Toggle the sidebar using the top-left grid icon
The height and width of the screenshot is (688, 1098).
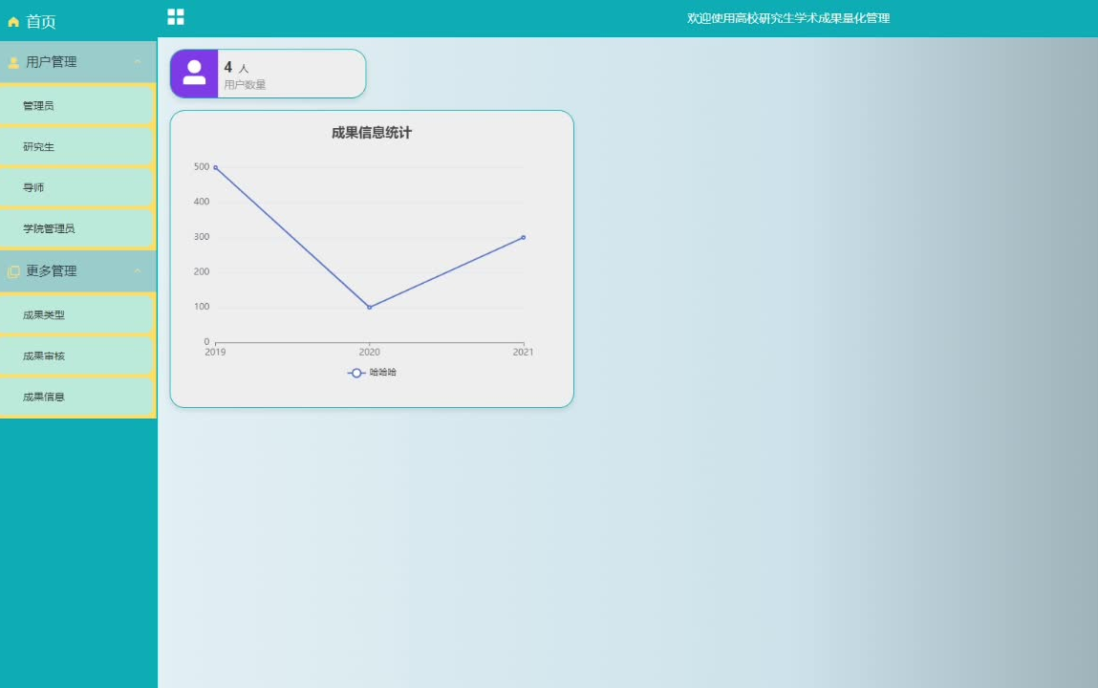174,16
